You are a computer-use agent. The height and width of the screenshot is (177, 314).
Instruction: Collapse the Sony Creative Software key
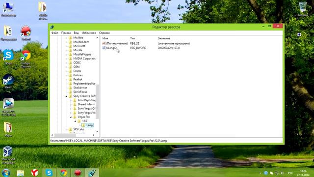[67, 96]
